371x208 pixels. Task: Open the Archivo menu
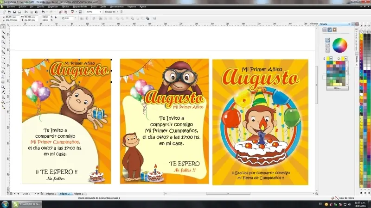coord(11,6)
